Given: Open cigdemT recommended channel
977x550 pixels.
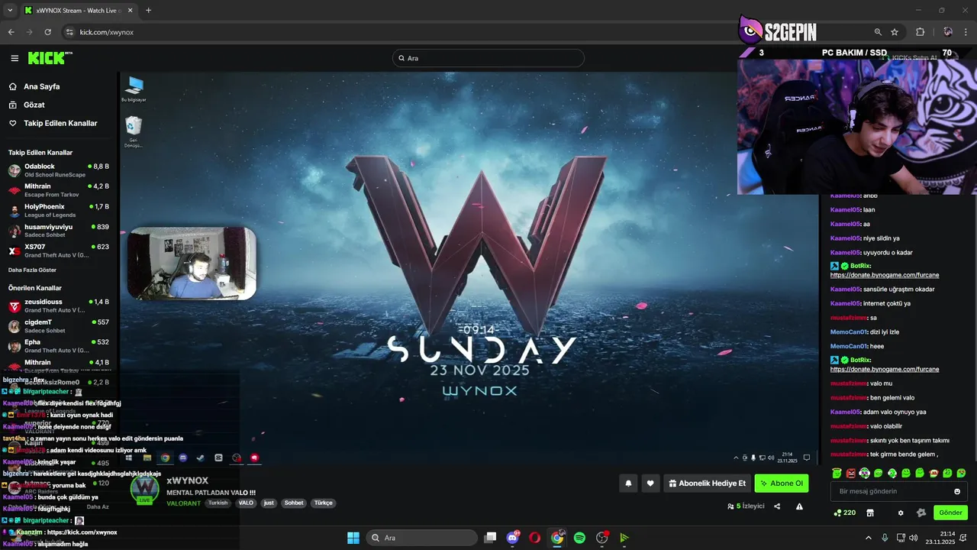Looking at the screenshot, I should 59,326.
